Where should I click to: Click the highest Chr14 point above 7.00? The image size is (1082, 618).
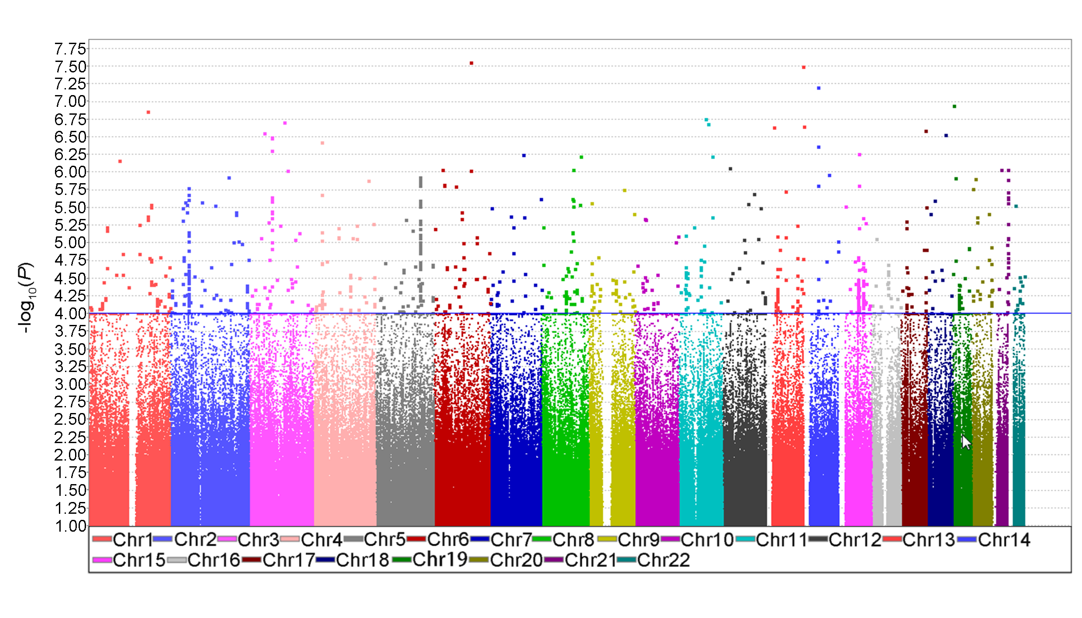point(819,88)
